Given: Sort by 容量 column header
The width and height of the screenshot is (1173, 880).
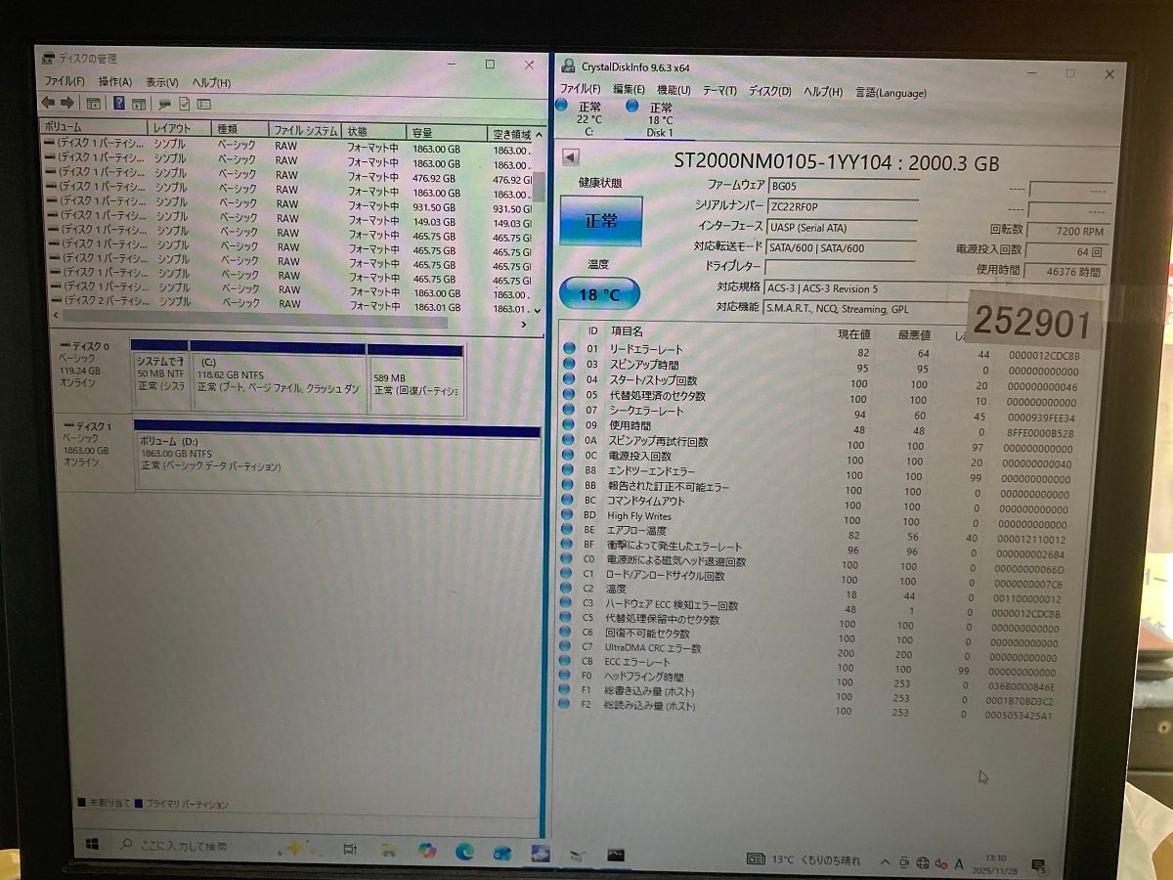Looking at the screenshot, I should click(x=446, y=133).
